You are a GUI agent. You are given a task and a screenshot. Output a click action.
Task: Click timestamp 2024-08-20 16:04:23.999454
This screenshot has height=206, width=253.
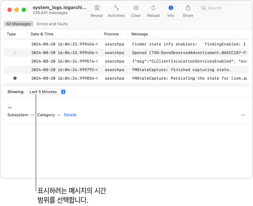pyautogui.click(x=64, y=44)
